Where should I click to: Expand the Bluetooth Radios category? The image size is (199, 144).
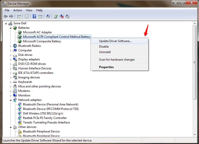click(x=11, y=46)
